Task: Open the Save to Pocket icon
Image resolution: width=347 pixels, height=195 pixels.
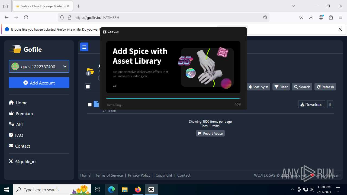Action: [301, 17]
